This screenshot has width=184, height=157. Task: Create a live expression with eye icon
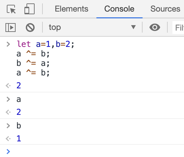(155, 28)
